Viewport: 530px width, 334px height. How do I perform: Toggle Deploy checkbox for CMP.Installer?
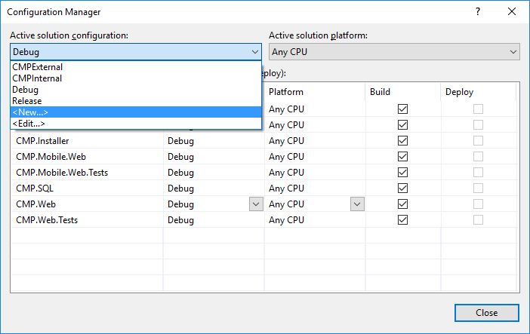pos(478,140)
